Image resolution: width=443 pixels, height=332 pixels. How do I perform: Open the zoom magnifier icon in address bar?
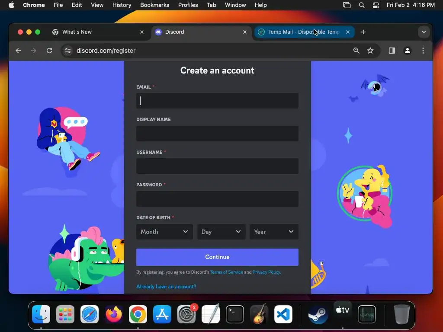point(356,51)
